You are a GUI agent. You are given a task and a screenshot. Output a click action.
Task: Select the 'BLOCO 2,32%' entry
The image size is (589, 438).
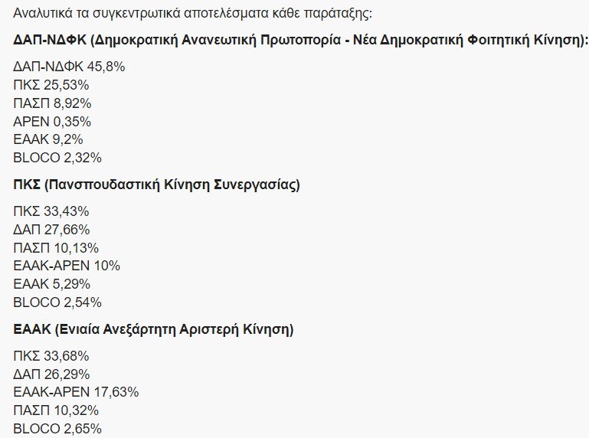click(x=57, y=158)
